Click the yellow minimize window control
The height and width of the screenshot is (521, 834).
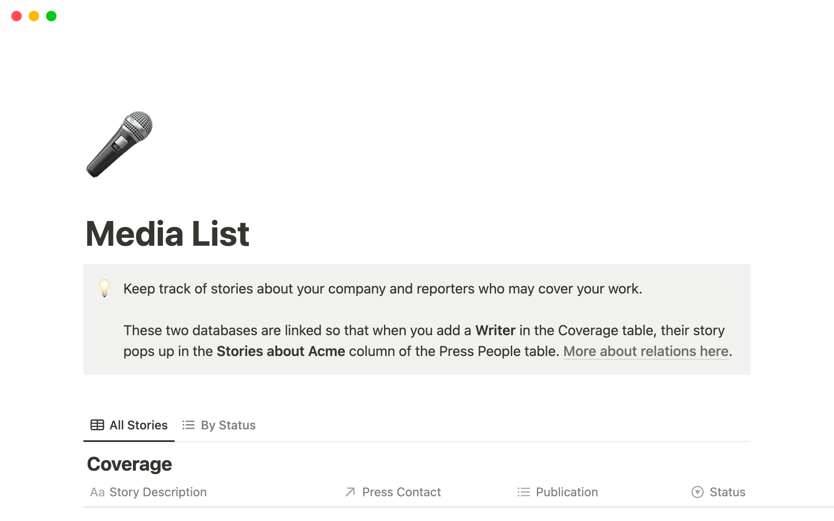pos(34,16)
